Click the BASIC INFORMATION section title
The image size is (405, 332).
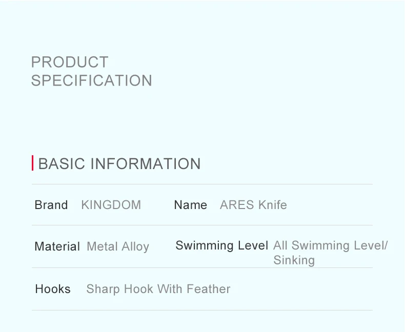pos(119,164)
